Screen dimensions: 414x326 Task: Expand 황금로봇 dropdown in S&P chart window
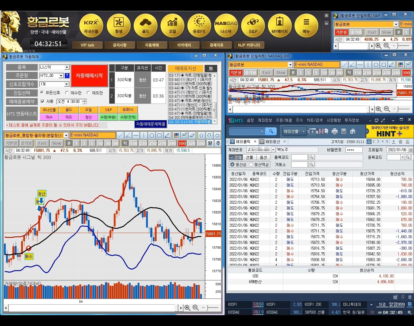click(396, 24)
